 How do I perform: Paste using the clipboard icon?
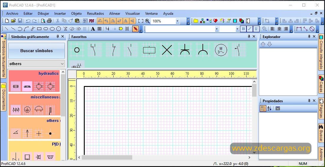pos(77,21)
